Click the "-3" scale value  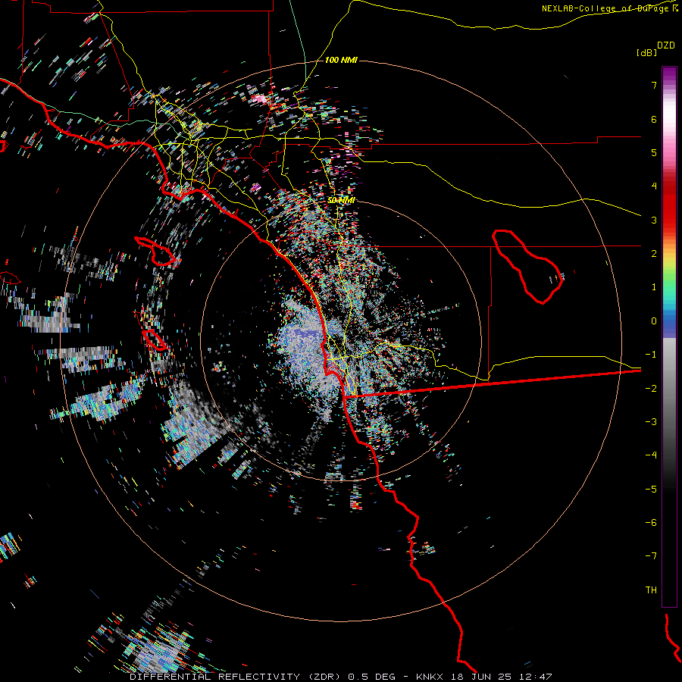point(651,422)
